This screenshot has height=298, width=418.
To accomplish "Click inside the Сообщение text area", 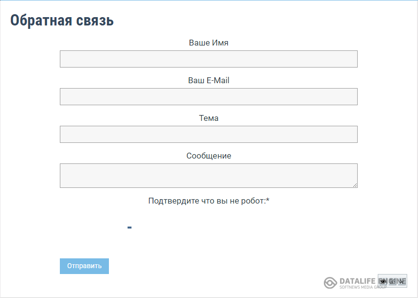I will pyautogui.click(x=209, y=176).
